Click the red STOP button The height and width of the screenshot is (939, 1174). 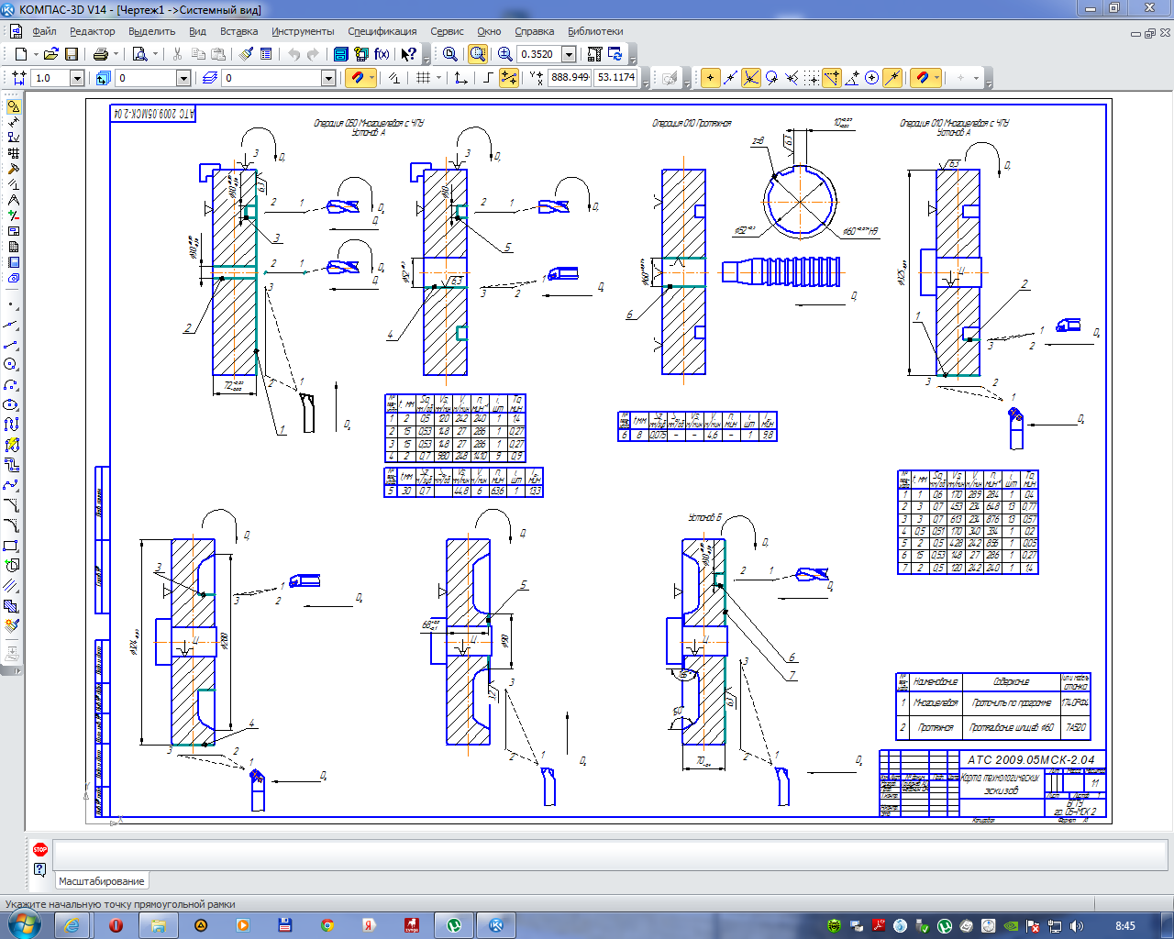pos(39,850)
